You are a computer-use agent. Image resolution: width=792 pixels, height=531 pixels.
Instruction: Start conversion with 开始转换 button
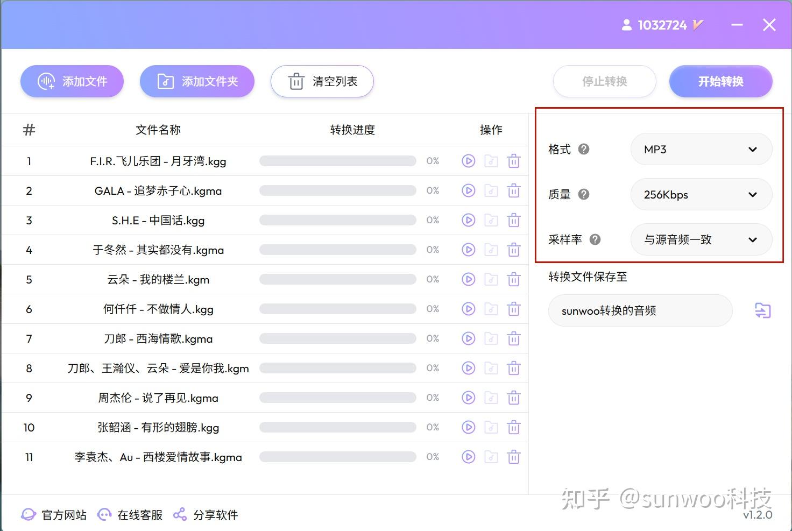[721, 81]
